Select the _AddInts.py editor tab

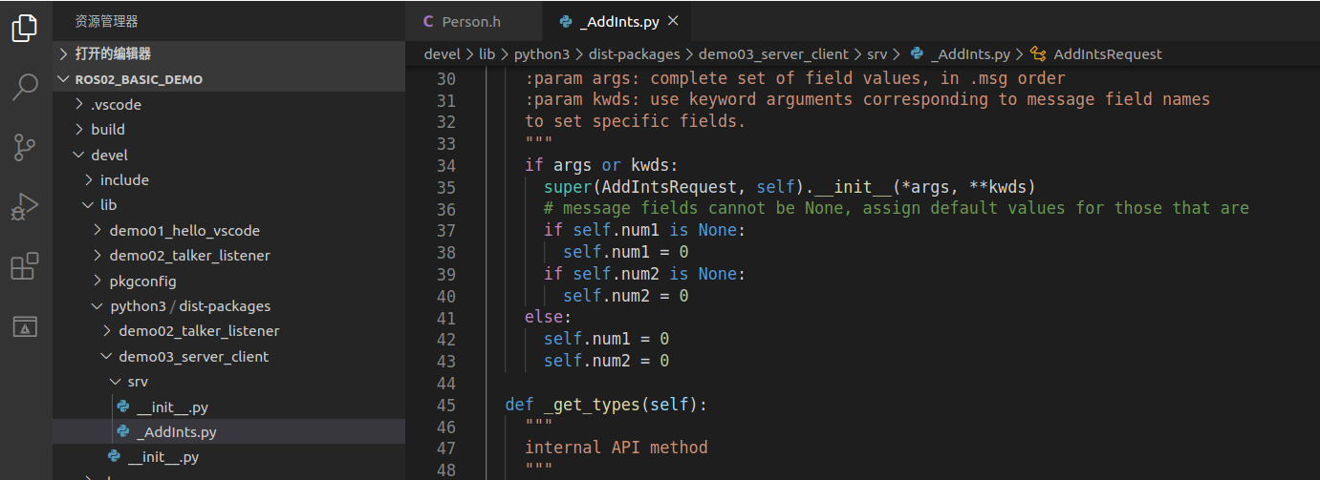tap(613, 21)
